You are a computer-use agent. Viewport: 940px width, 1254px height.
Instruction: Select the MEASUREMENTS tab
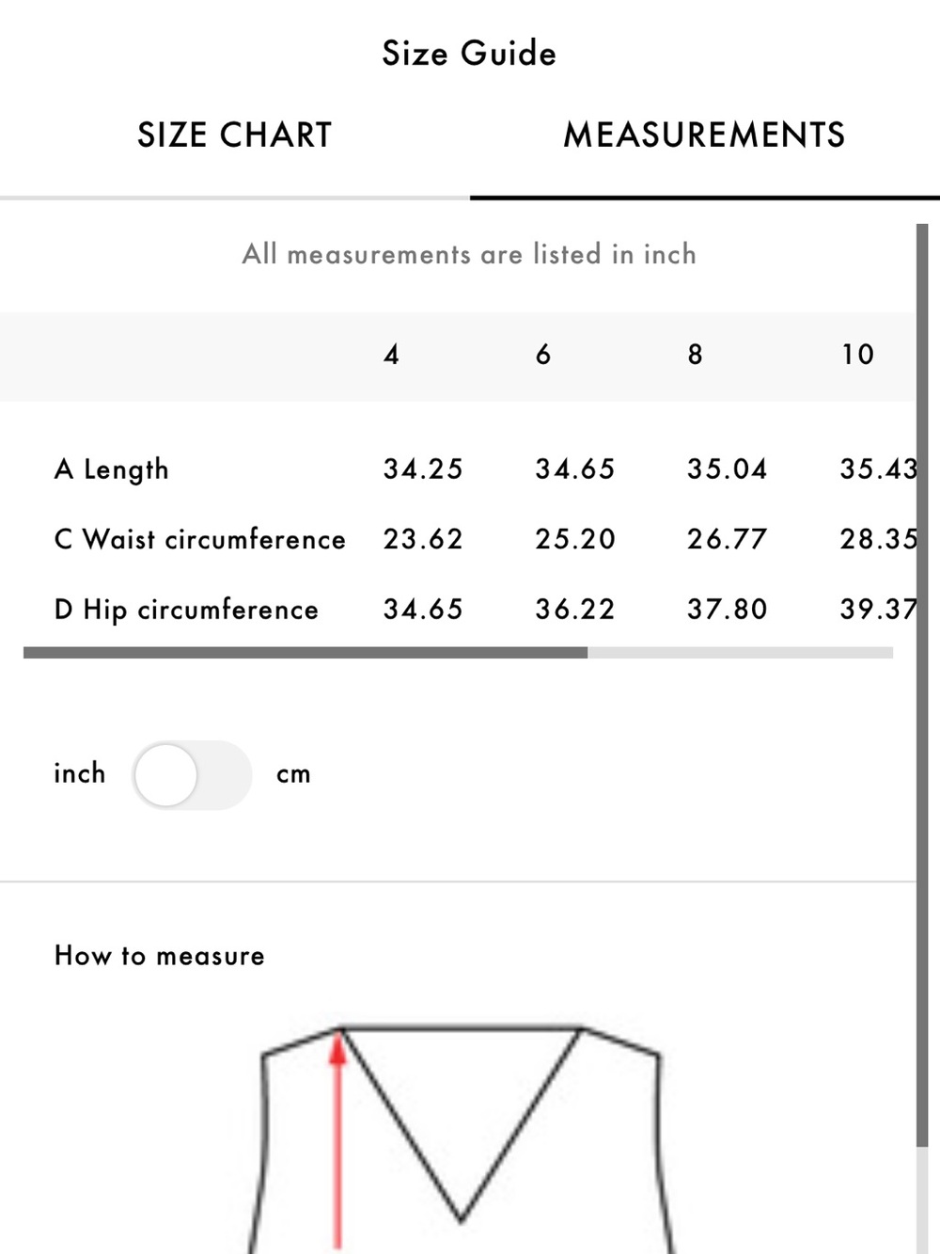click(704, 135)
